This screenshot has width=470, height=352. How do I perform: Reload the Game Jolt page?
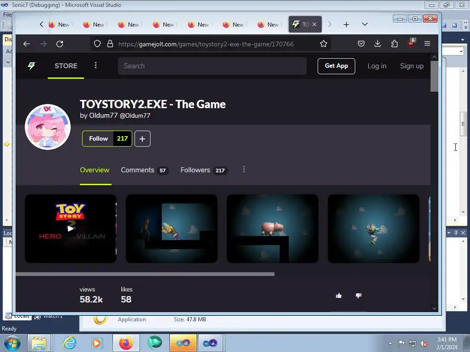(x=60, y=44)
